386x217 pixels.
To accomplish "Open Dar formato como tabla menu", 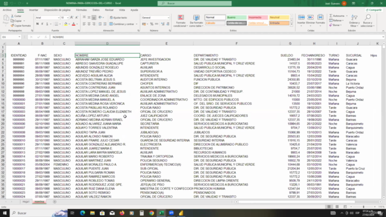I will 196,20.
